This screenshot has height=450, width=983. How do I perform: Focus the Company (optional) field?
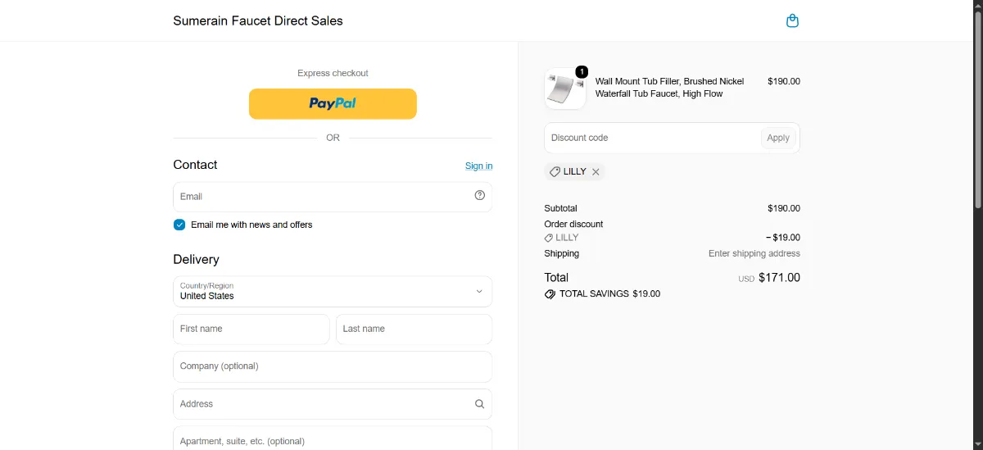(333, 366)
